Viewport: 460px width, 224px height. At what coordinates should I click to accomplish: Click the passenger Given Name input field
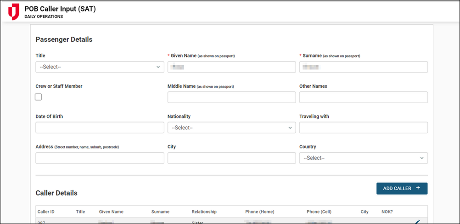click(x=231, y=67)
